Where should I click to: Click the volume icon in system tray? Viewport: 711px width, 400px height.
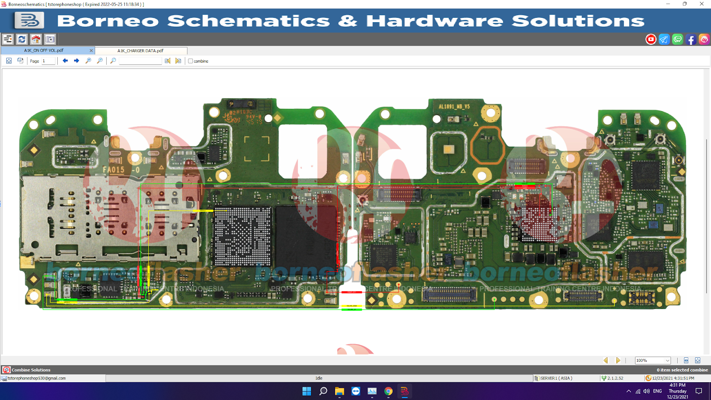pos(647,391)
